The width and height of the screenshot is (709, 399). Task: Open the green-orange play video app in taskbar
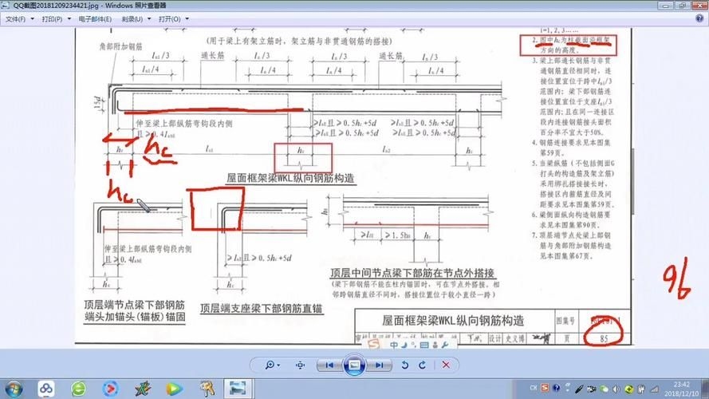(174, 388)
